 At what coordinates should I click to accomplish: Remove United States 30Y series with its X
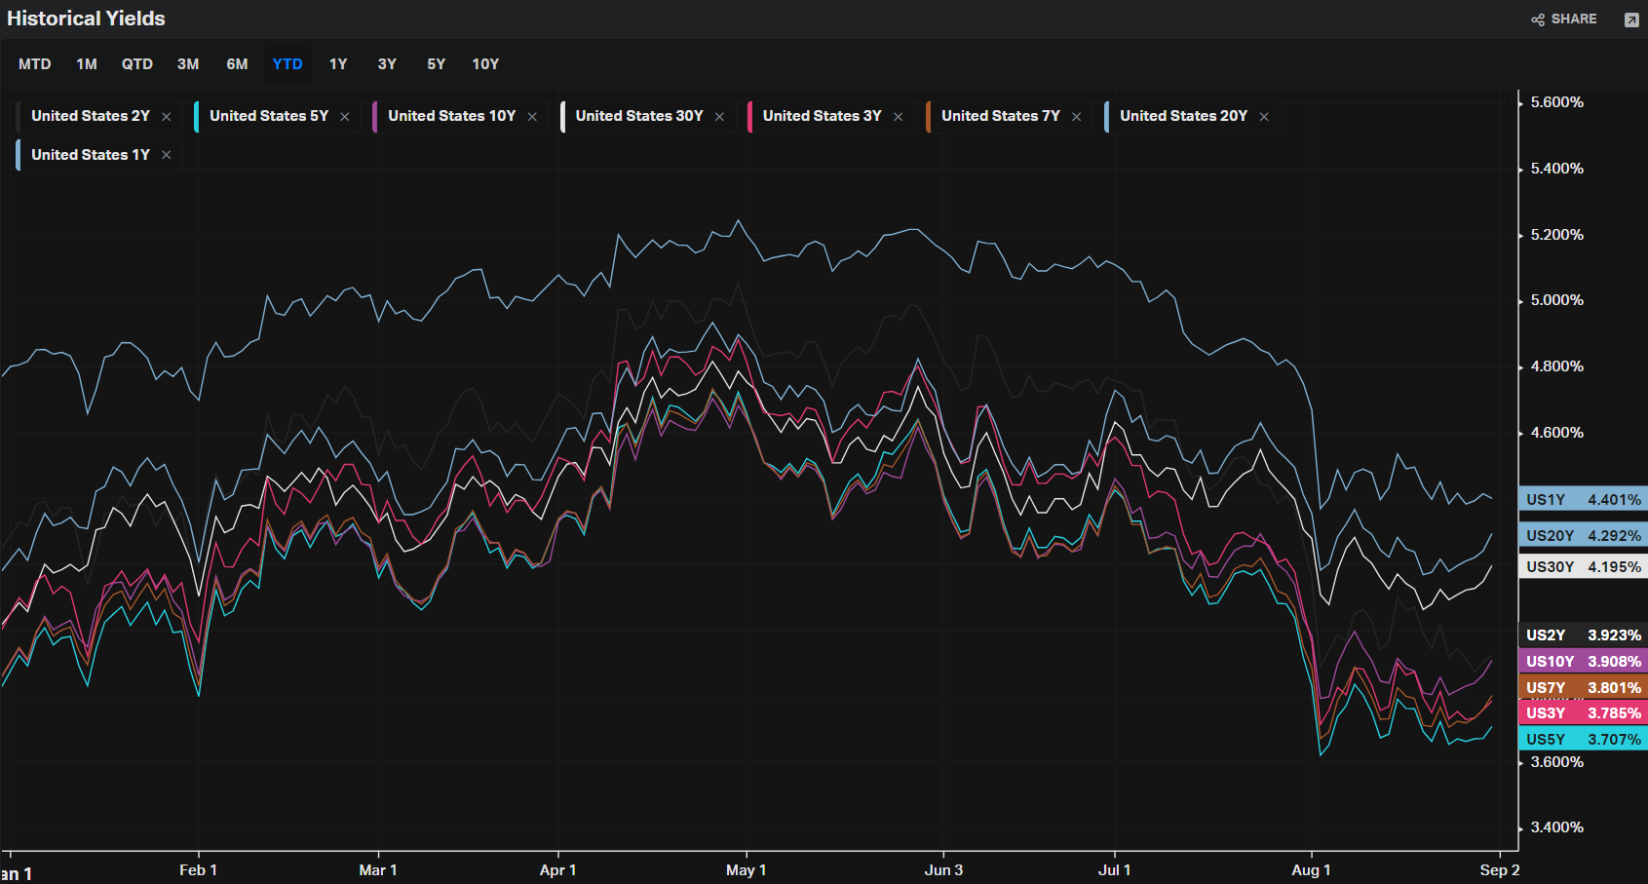[x=719, y=117]
